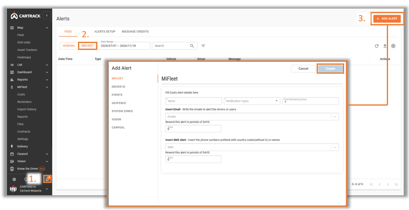The height and width of the screenshot is (210, 409).
Task: Cancel the Add Alert dialog
Action: coord(303,69)
